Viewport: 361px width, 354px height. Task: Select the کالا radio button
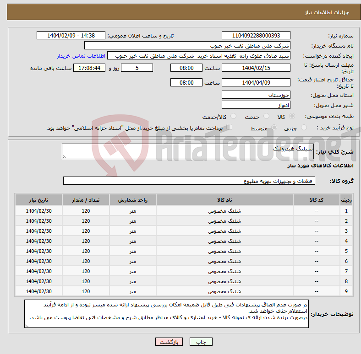(292, 116)
